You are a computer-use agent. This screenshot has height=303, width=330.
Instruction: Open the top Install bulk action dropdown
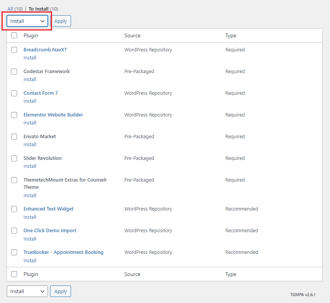[27, 21]
